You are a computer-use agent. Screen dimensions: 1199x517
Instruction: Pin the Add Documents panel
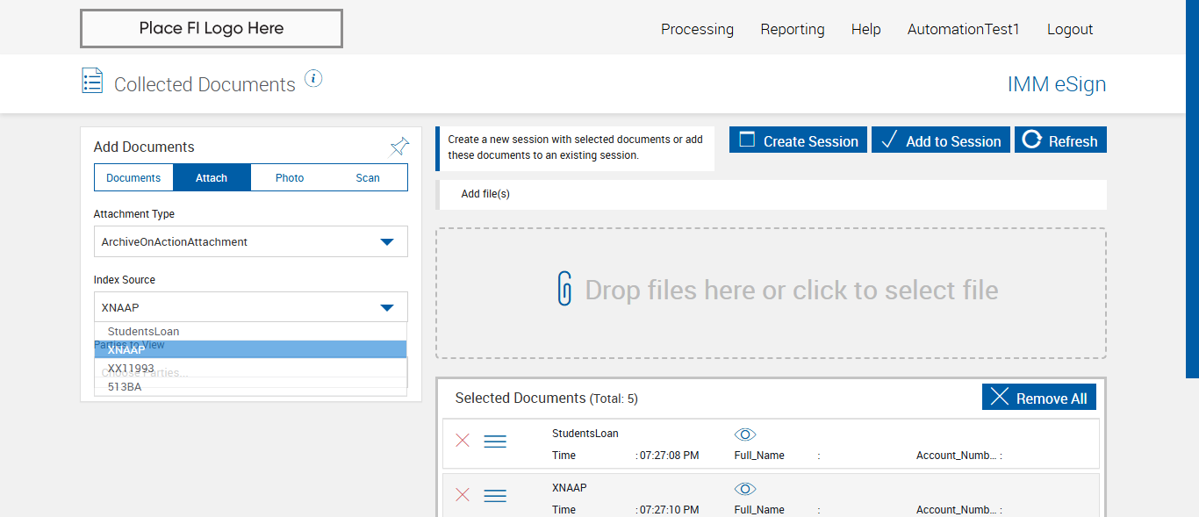tap(399, 147)
